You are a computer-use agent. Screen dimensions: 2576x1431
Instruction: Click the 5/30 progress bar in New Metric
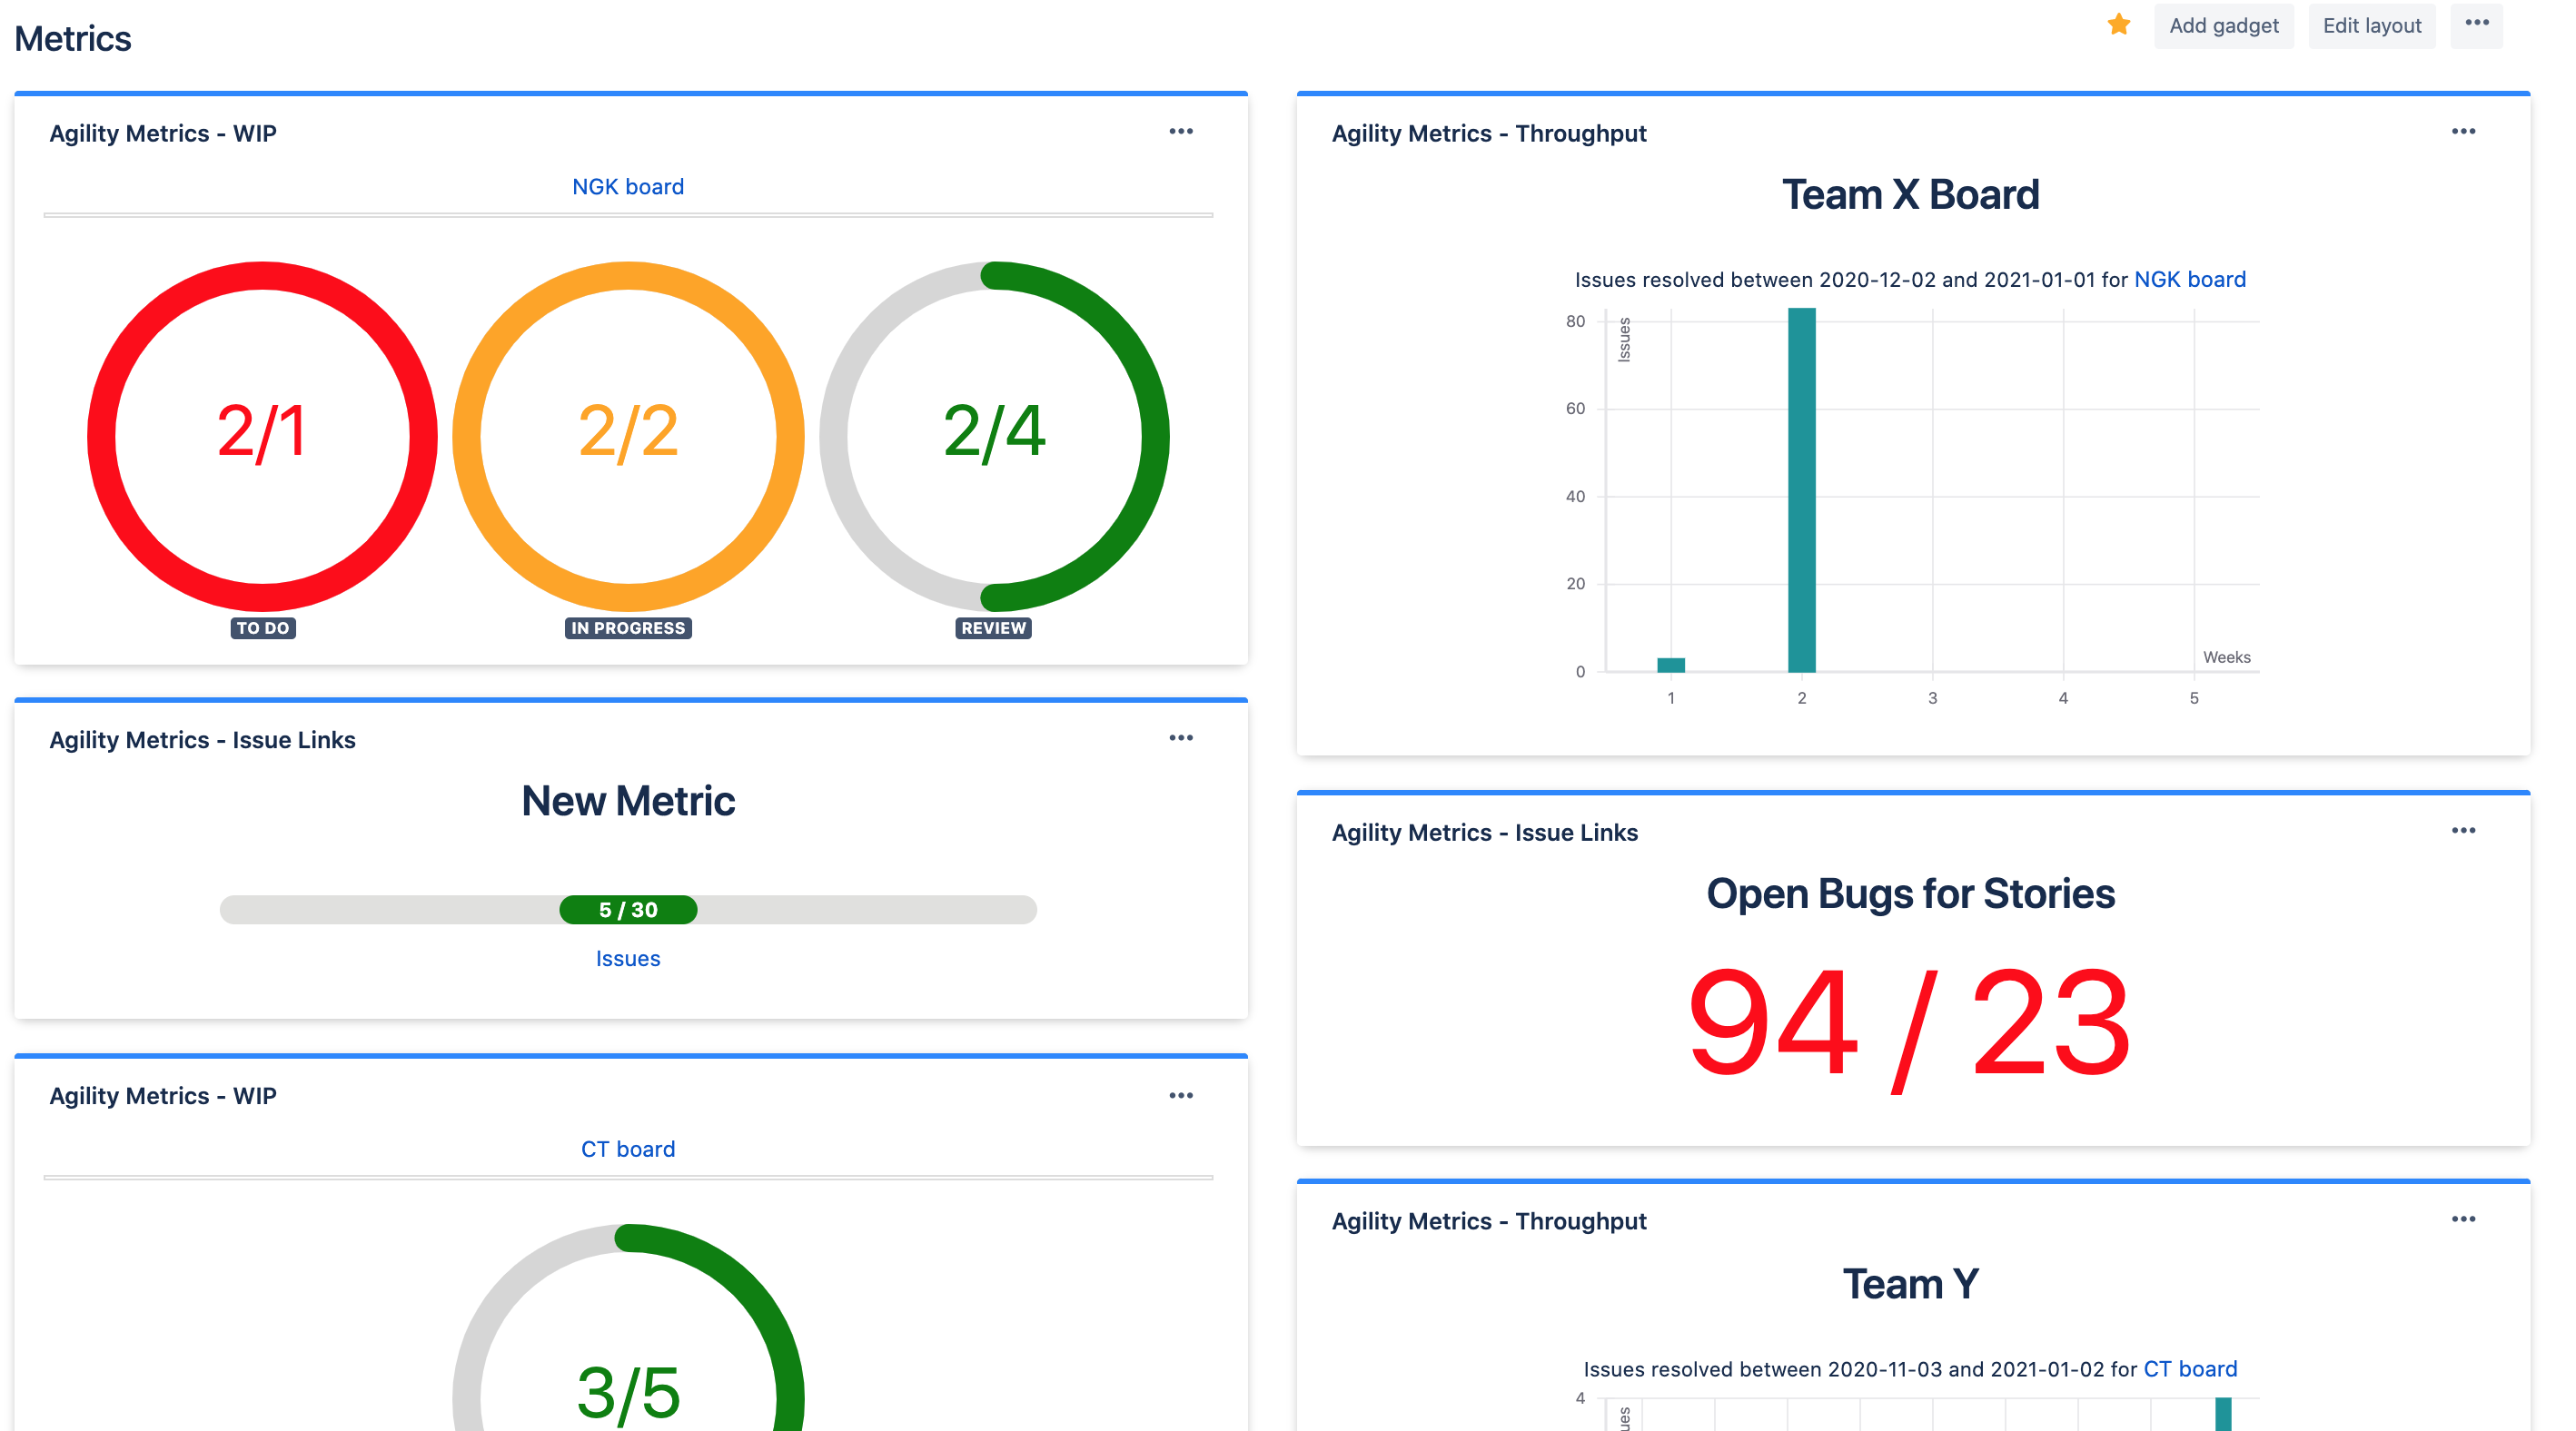point(627,910)
